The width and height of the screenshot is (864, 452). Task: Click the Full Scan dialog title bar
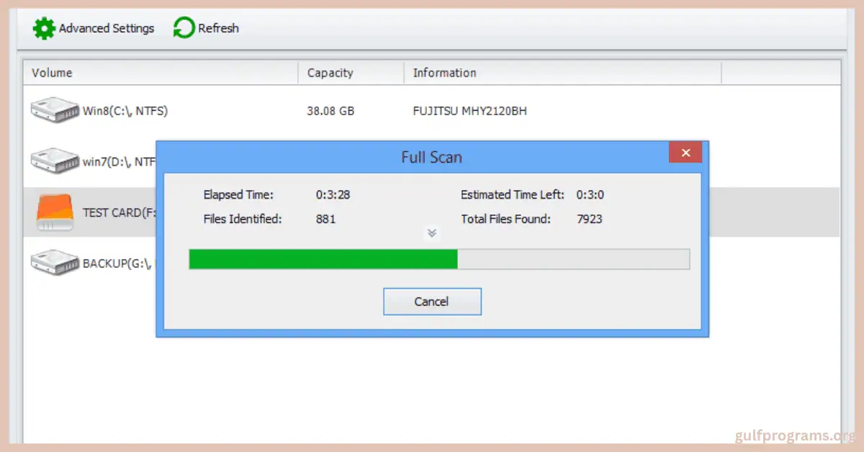(x=431, y=156)
